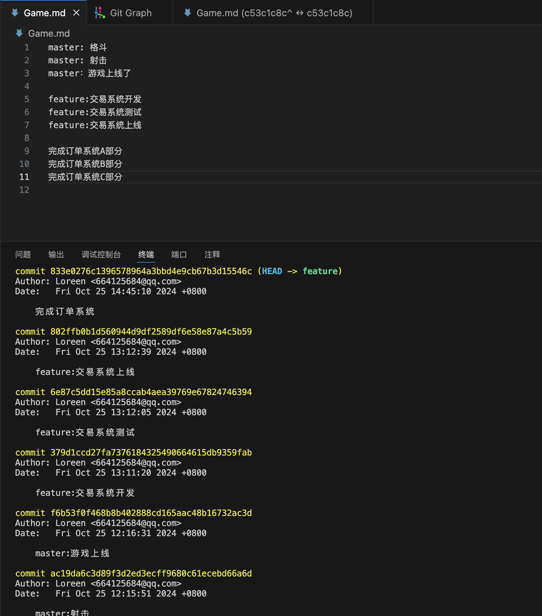This screenshot has width=542, height=616.
Task: Click 'HEAD' label in terminal output
Action: 272,271
